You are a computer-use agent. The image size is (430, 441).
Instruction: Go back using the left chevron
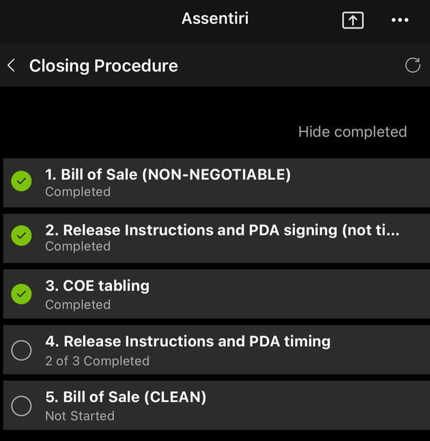click(x=12, y=66)
